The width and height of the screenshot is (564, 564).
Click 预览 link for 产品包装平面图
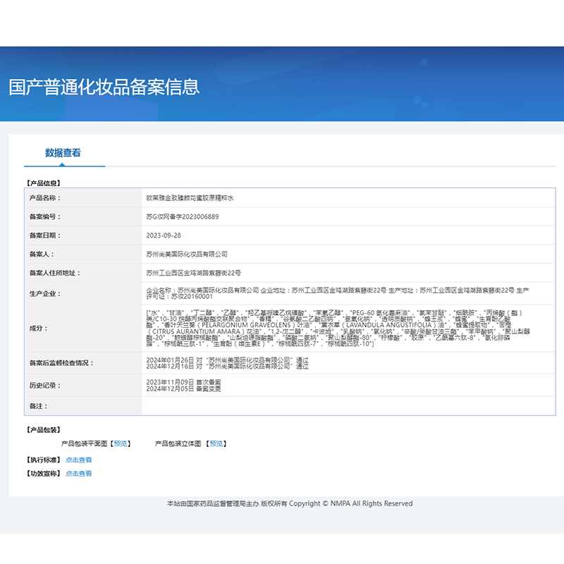(x=121, y=443)
